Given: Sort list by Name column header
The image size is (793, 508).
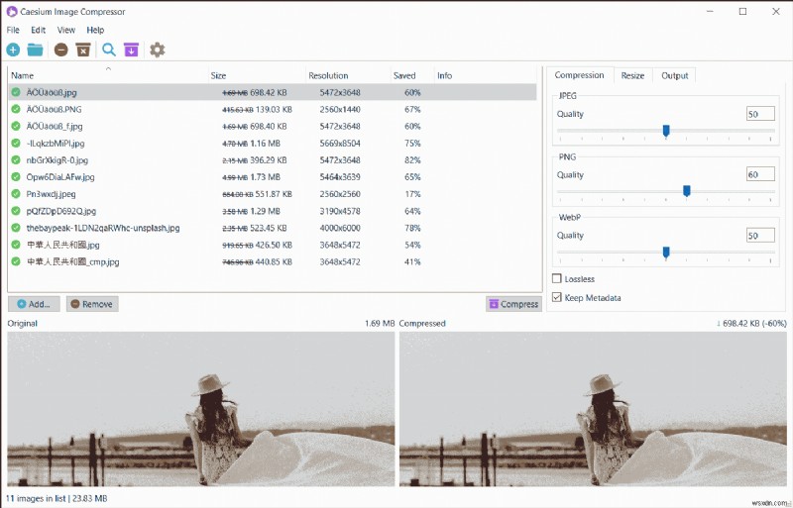Looking at the screenshot, I should tap(108, 75).
